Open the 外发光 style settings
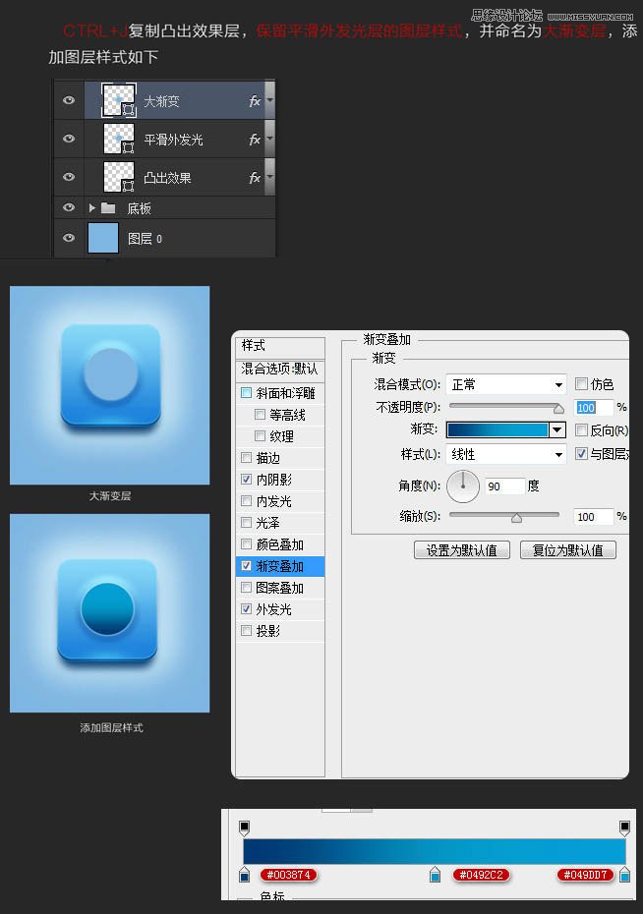 tap(274, 609)
